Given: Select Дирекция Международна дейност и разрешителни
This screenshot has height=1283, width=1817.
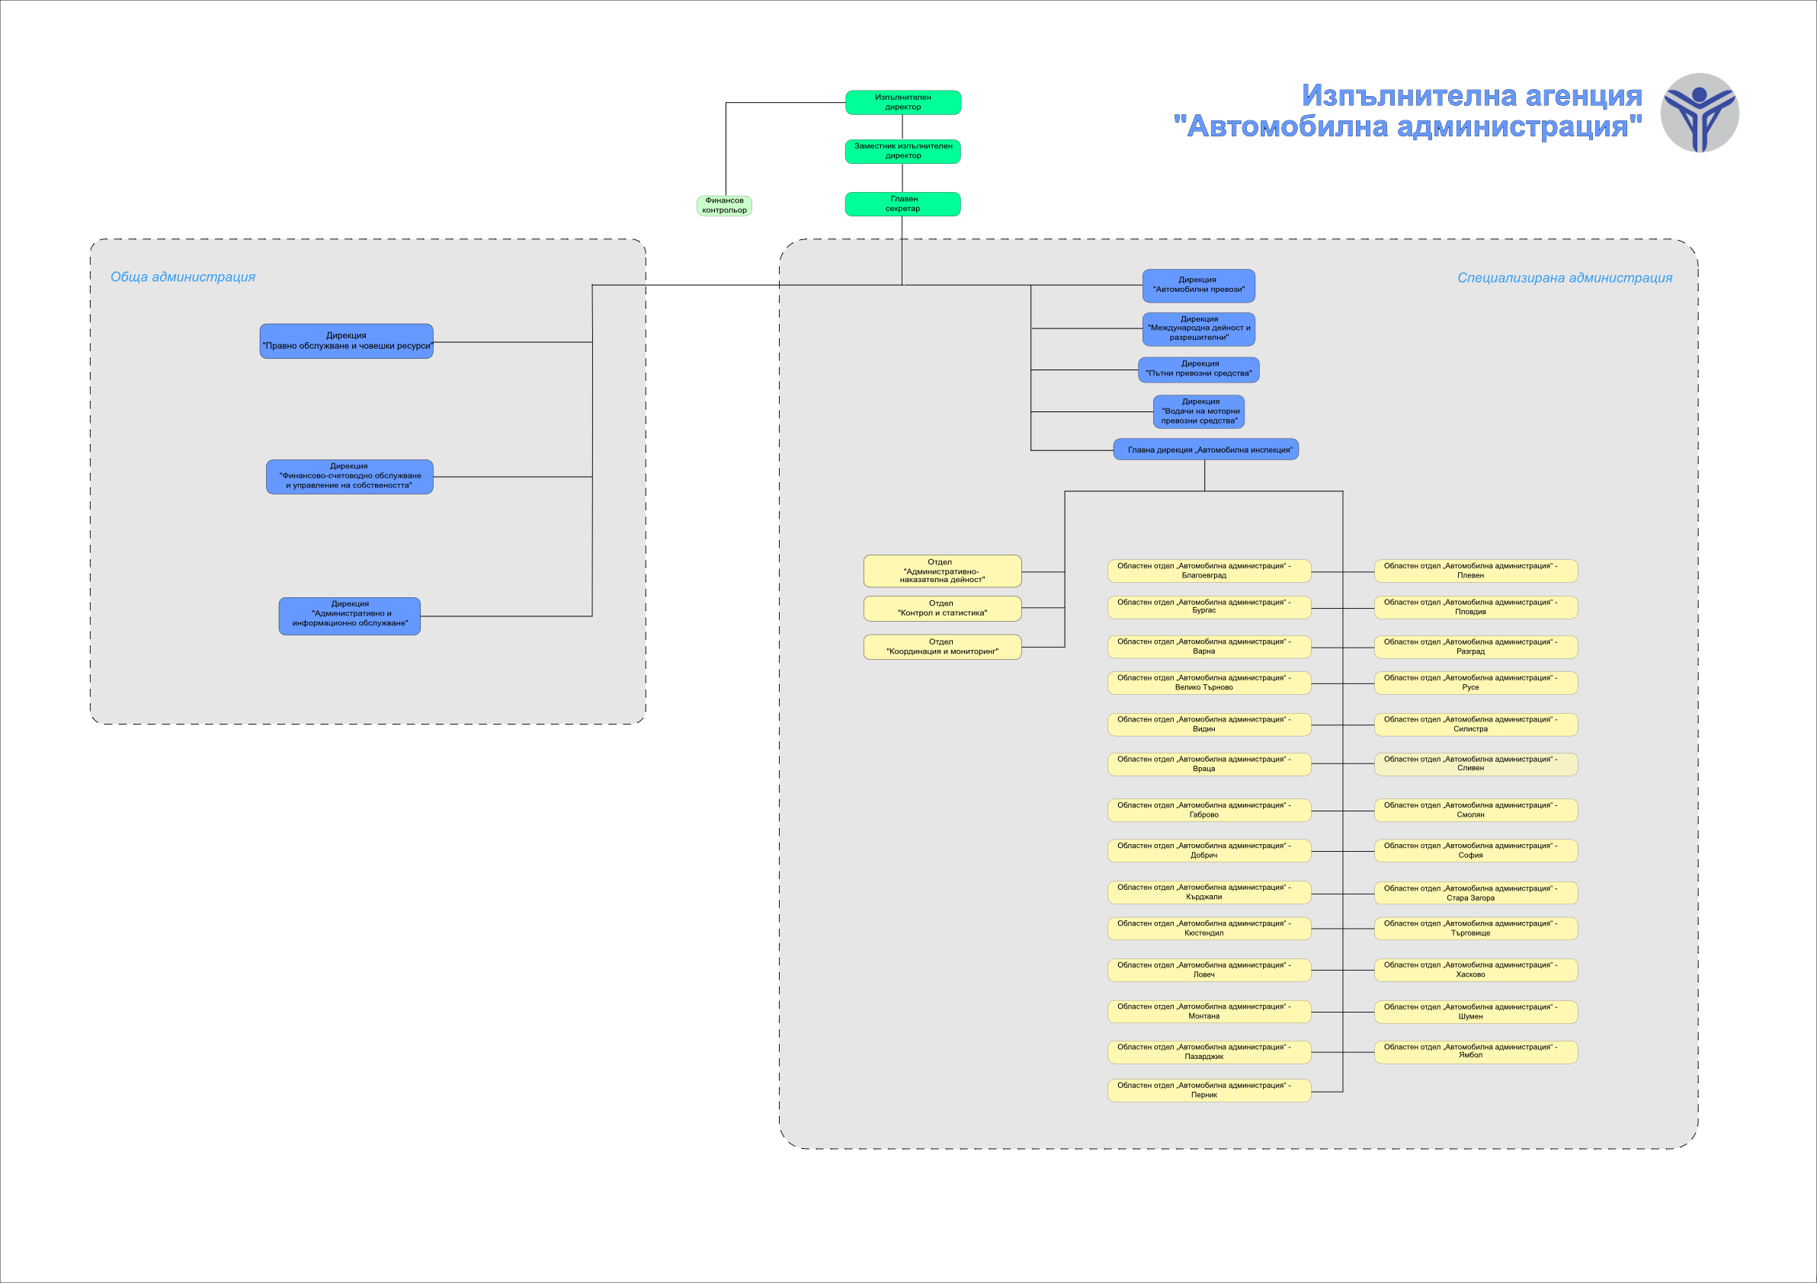Looking at the screenshot, I should point(1198,329).
